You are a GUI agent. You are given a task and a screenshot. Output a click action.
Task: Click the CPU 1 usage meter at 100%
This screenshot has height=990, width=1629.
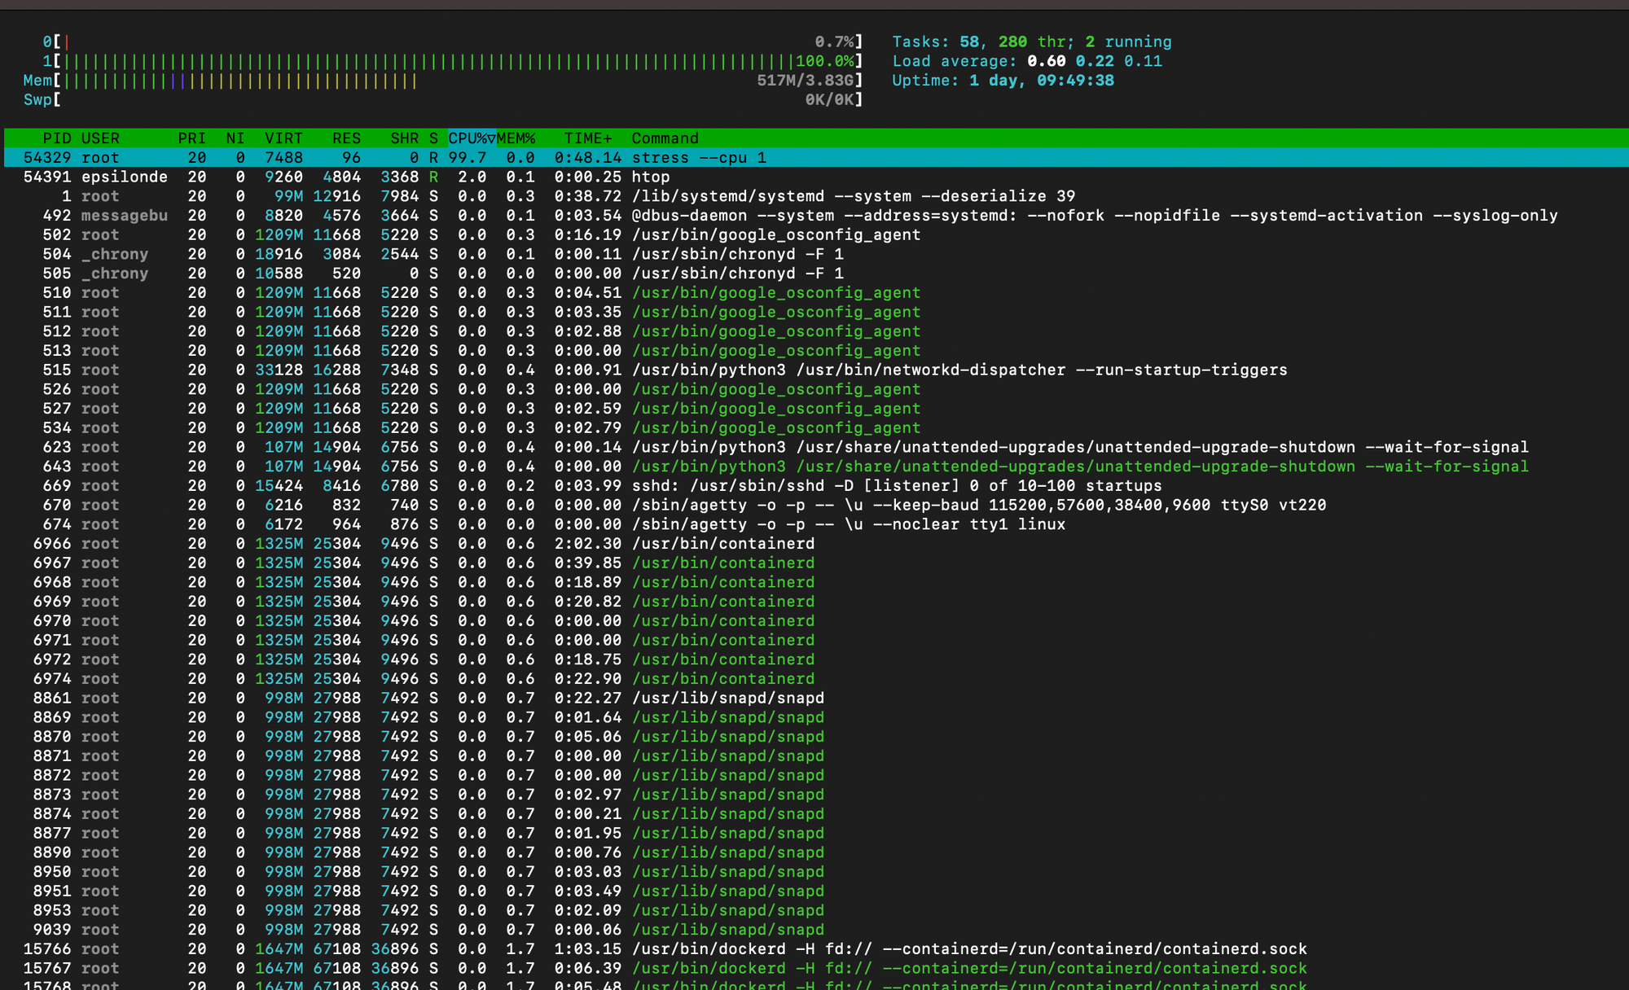[453, 61]
